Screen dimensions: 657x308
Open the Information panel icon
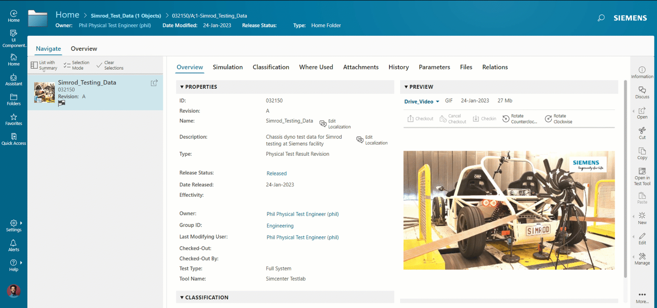(x=642, y=72)
